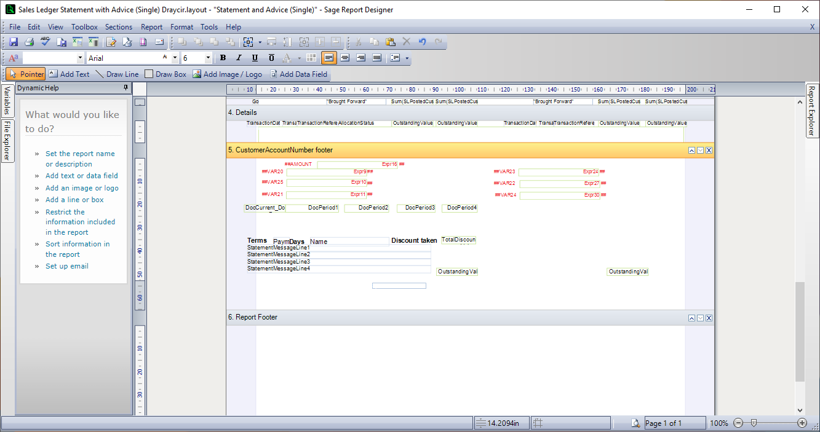Toggle Italic formatting
820x432 pixels.
coord(239,58)
